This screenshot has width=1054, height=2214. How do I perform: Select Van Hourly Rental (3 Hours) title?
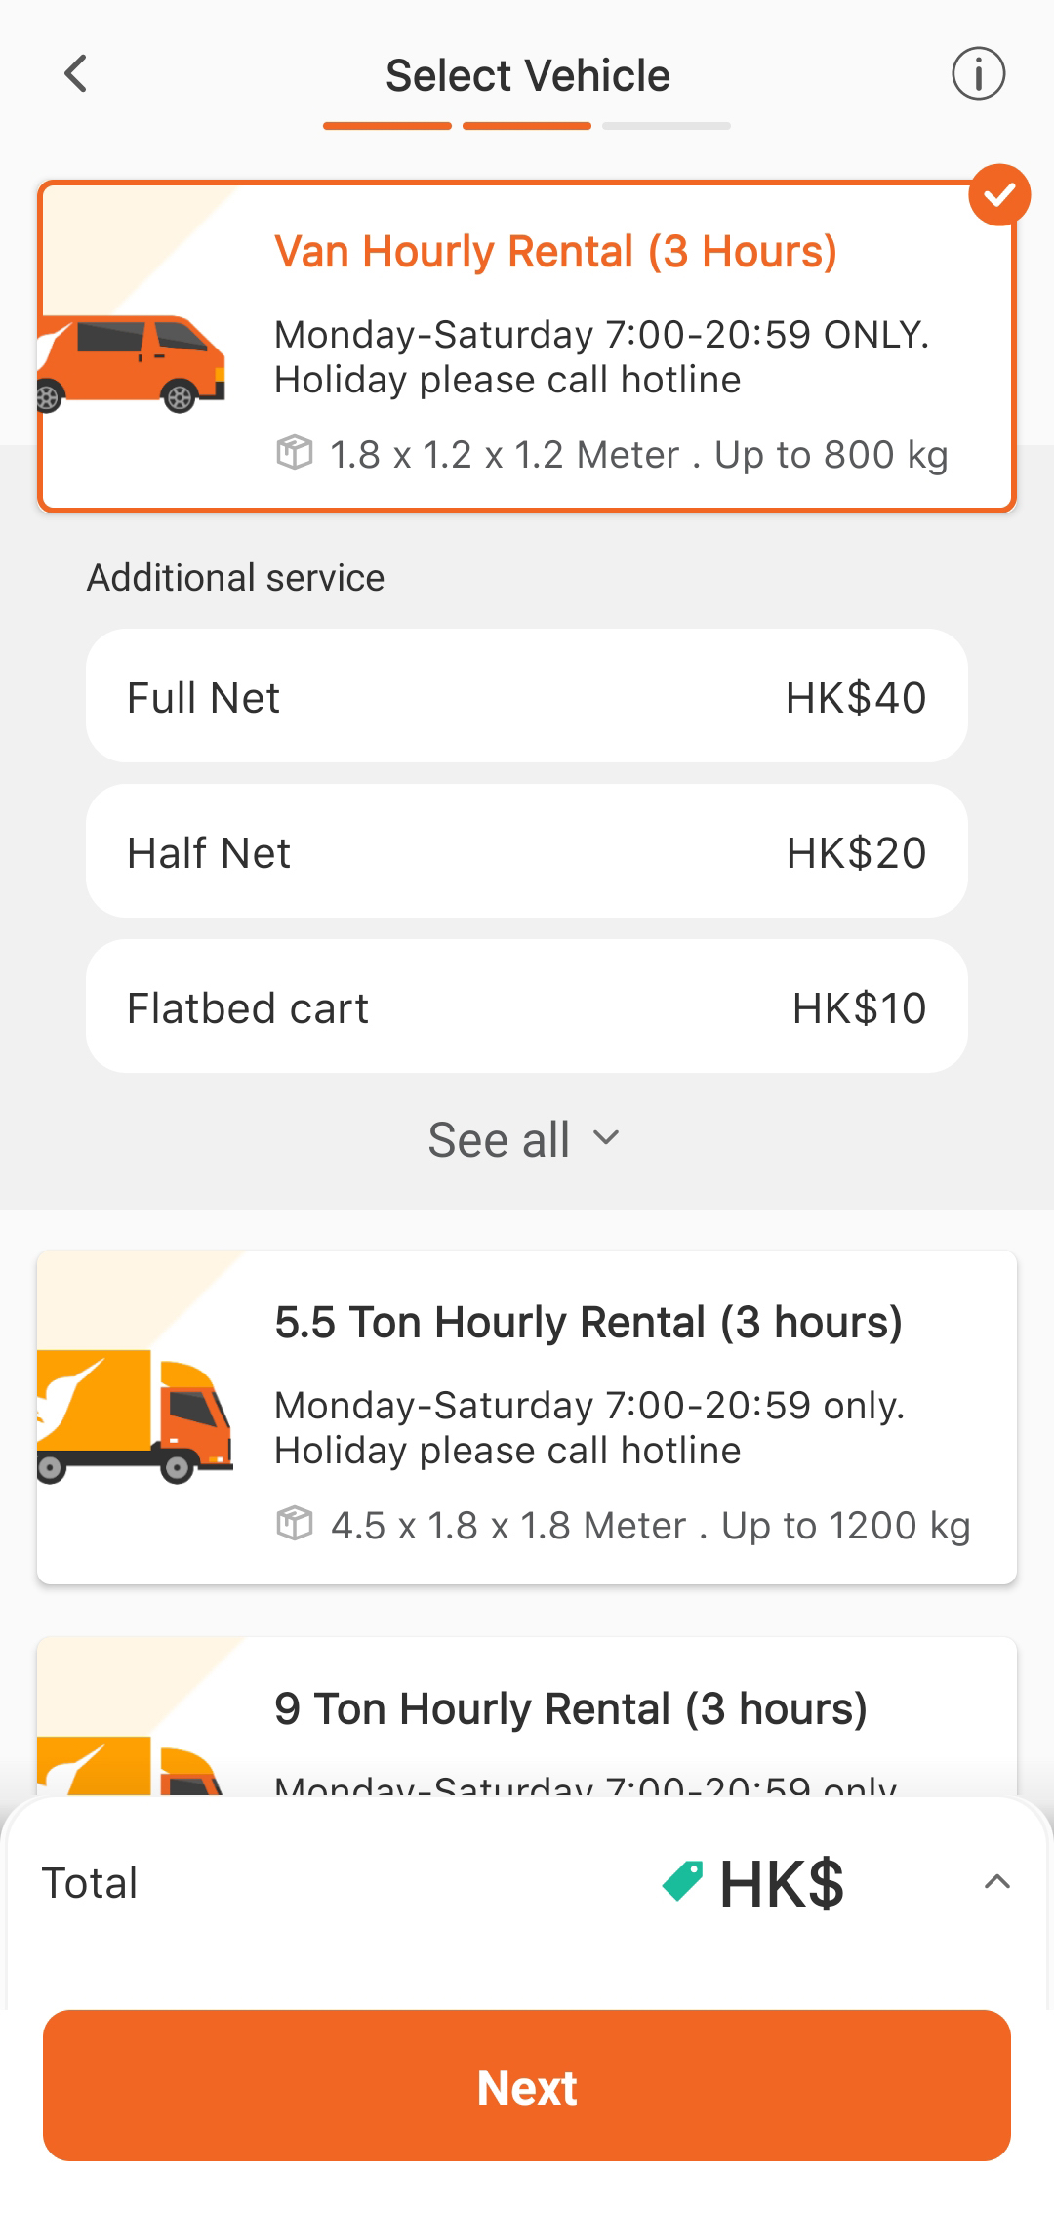[x=556, y=251]
